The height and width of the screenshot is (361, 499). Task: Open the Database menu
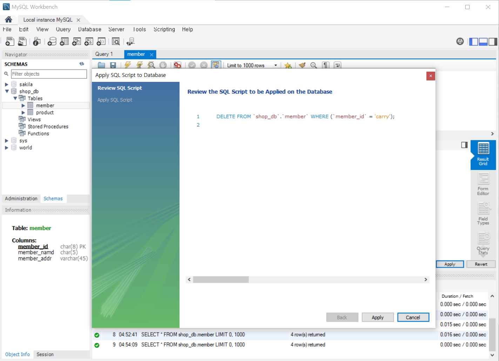click(x=90, y=29)
